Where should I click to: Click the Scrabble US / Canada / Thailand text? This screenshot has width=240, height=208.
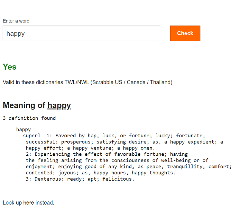(x=131, y=83)
